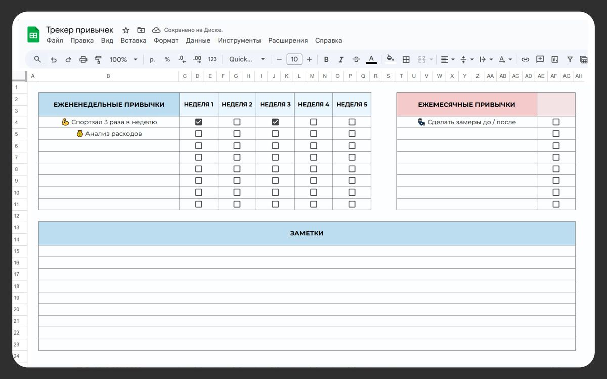Image resolution: width=607 pixels, height=379 pixels.
Task: Toggle bold formatting
Action: (x=326, y=60)
